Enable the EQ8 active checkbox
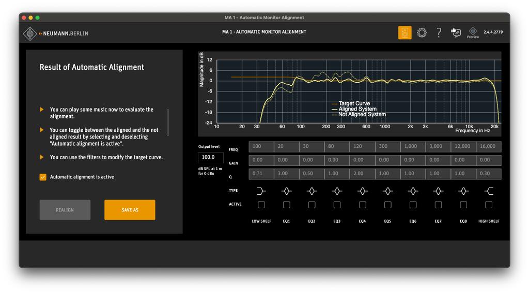The height and width of the screenshot is (293, 529). click(x=463, y=205)
